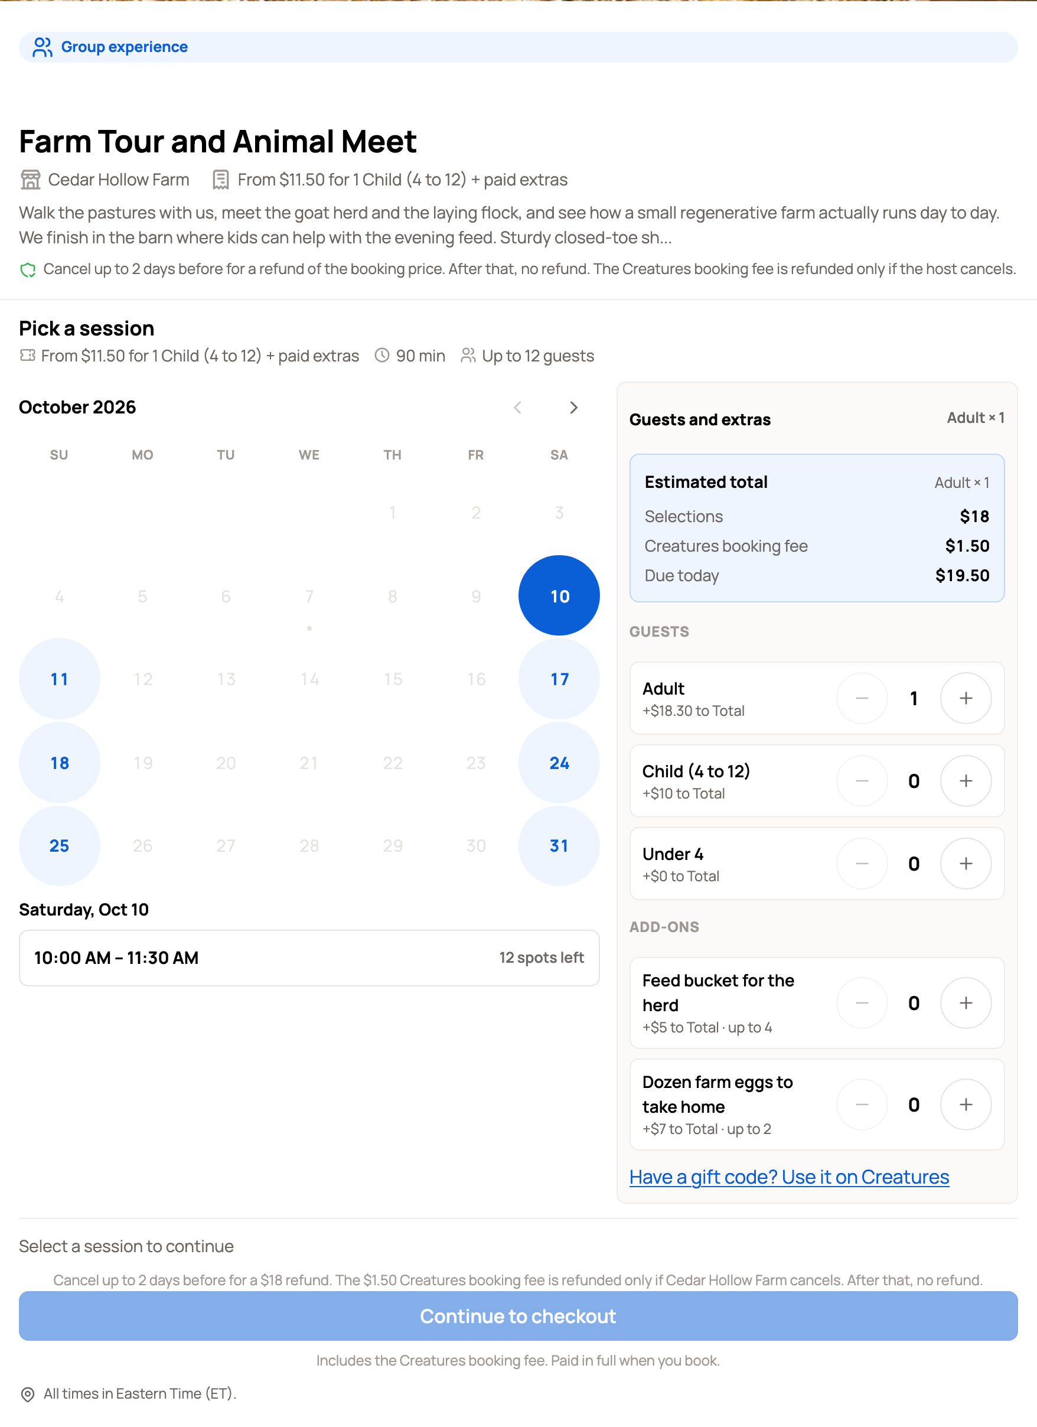Click the Cedar Hollow Farm host name

118,180
